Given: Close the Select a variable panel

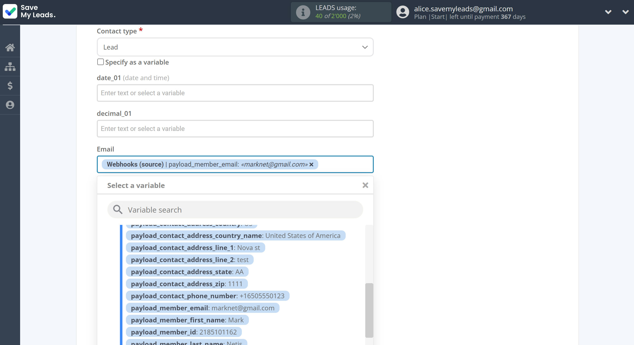Looking at the screenshot, I should click(365, 185).
